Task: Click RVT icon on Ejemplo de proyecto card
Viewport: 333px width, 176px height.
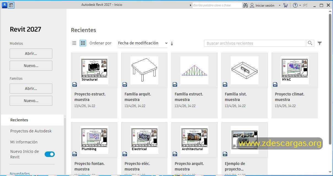Action: coord(225,154)
